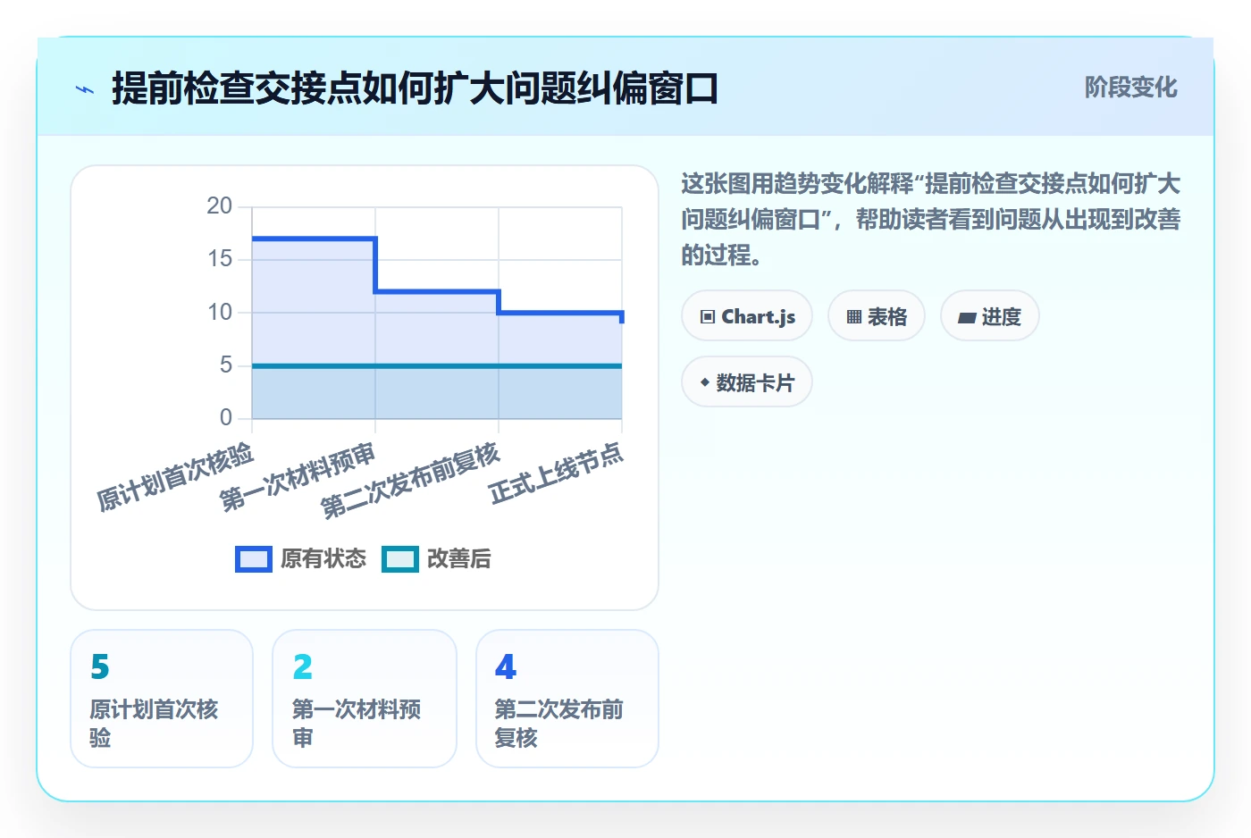Click the 原有状态 legend label

323,559
